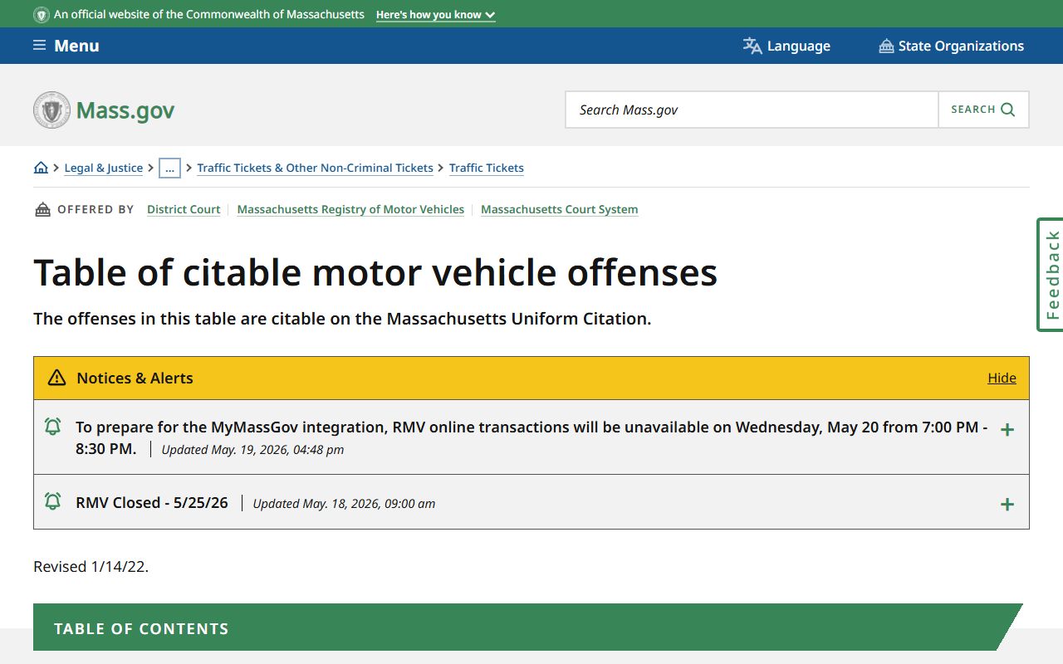This screenshot has width=1063, height=664.
Task: Click the page title "Table of citable motor vehicle offenses"
Action: click(375, 272)
